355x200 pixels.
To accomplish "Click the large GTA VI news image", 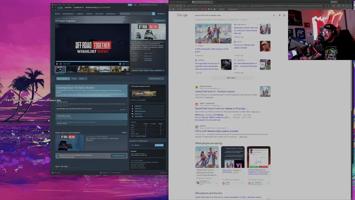I will [213, 33].
